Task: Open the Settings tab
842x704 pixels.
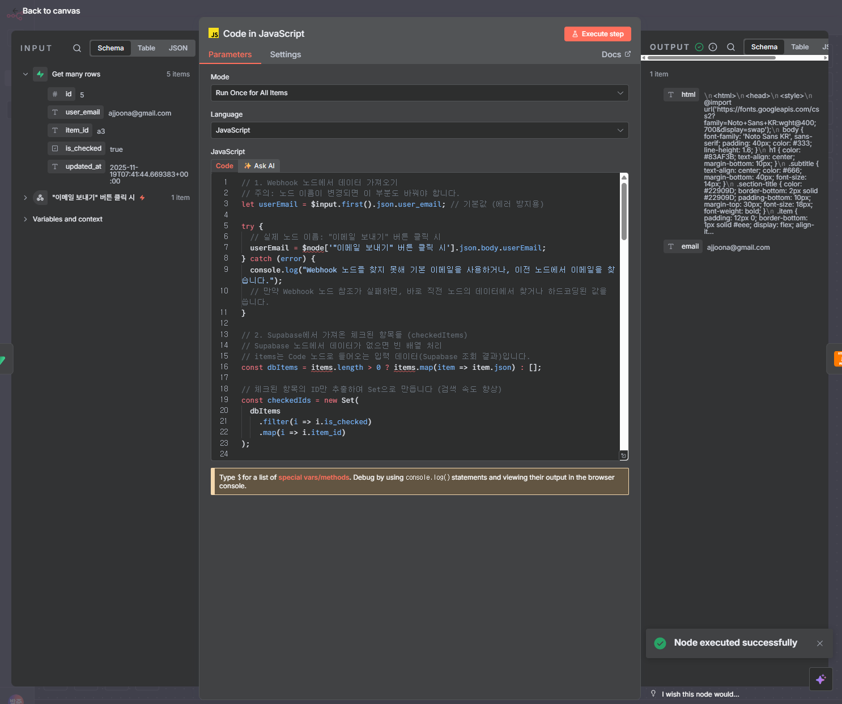Action: pyautogui.click(x=285, y=54)
